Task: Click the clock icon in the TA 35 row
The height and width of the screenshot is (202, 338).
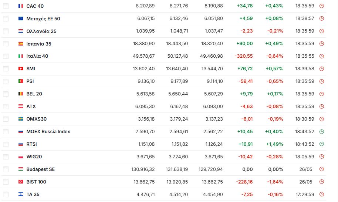Action: [321, 195]
